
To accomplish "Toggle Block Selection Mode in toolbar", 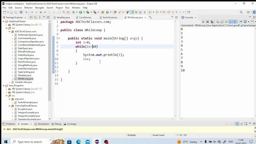I will (x=140, y=12).
